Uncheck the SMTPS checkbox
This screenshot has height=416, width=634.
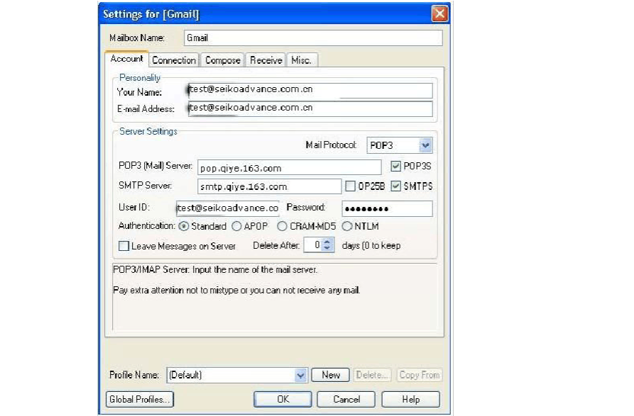[396, 186]
